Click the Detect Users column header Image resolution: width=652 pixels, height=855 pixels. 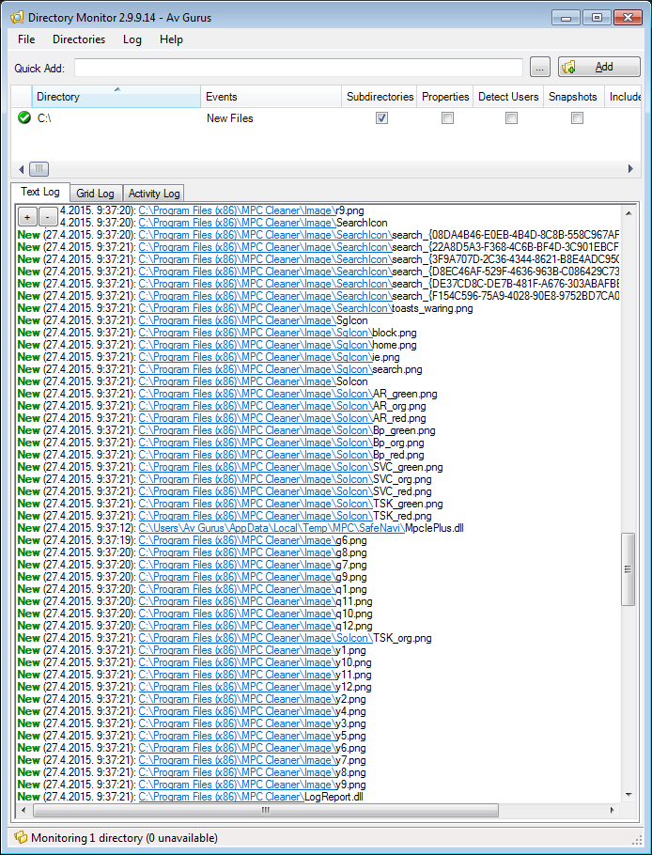click(x=508, y=97)
